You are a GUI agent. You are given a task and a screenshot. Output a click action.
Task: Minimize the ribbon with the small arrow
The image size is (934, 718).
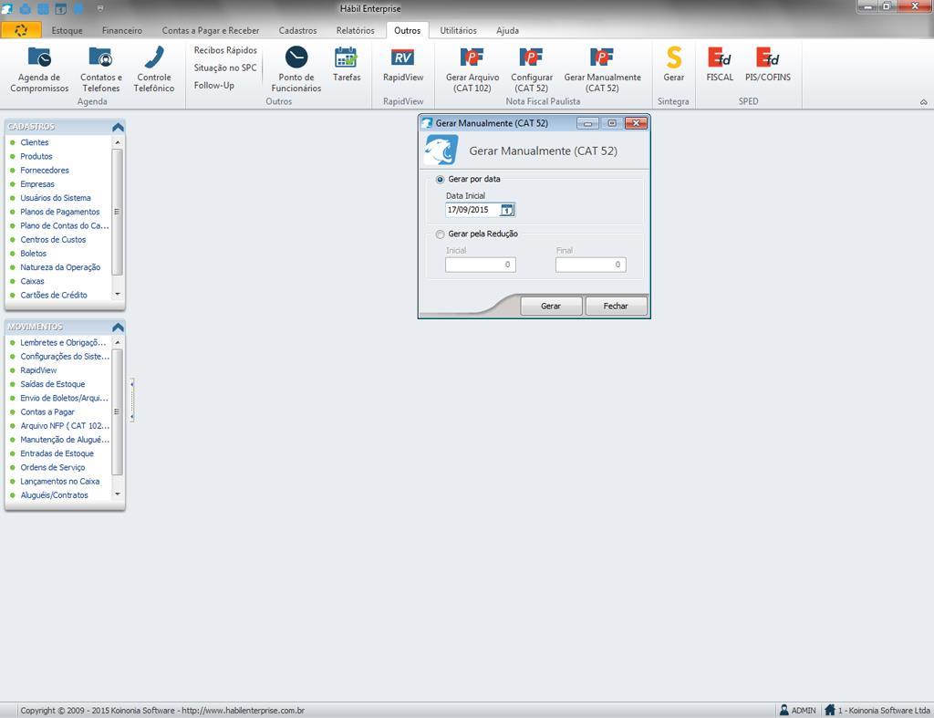pyautogui.click(x=923, y=102)
